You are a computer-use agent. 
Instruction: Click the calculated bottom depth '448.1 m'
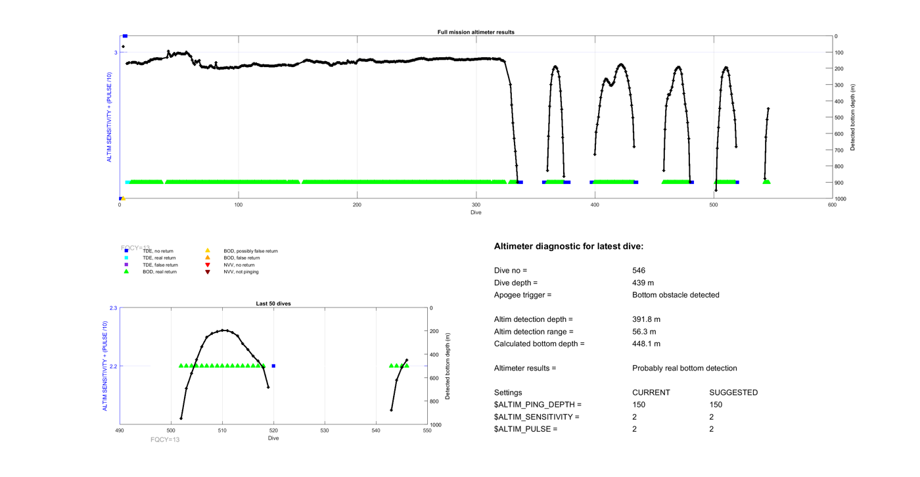pos(646,344)
